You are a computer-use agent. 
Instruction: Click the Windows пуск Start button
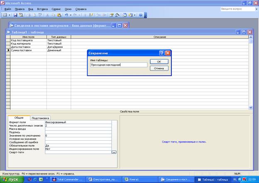click(x=11, y=179)
